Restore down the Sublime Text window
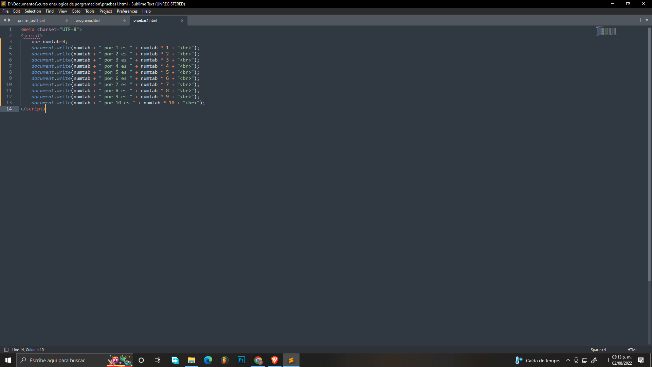The image size is (652, 367). [628, 4]
